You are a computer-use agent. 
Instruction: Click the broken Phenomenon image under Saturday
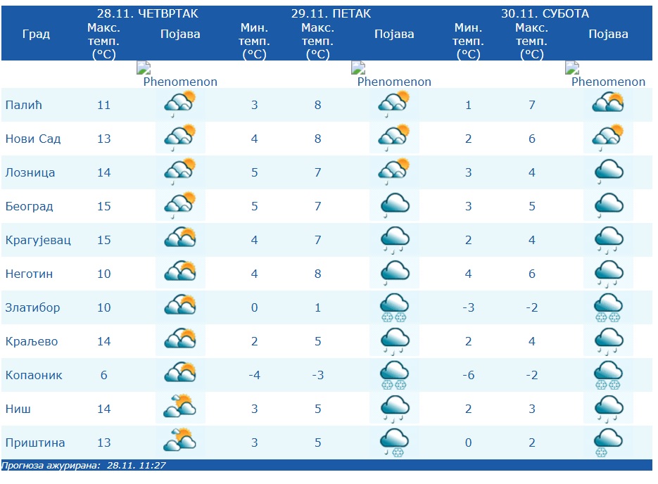point(607,75)
